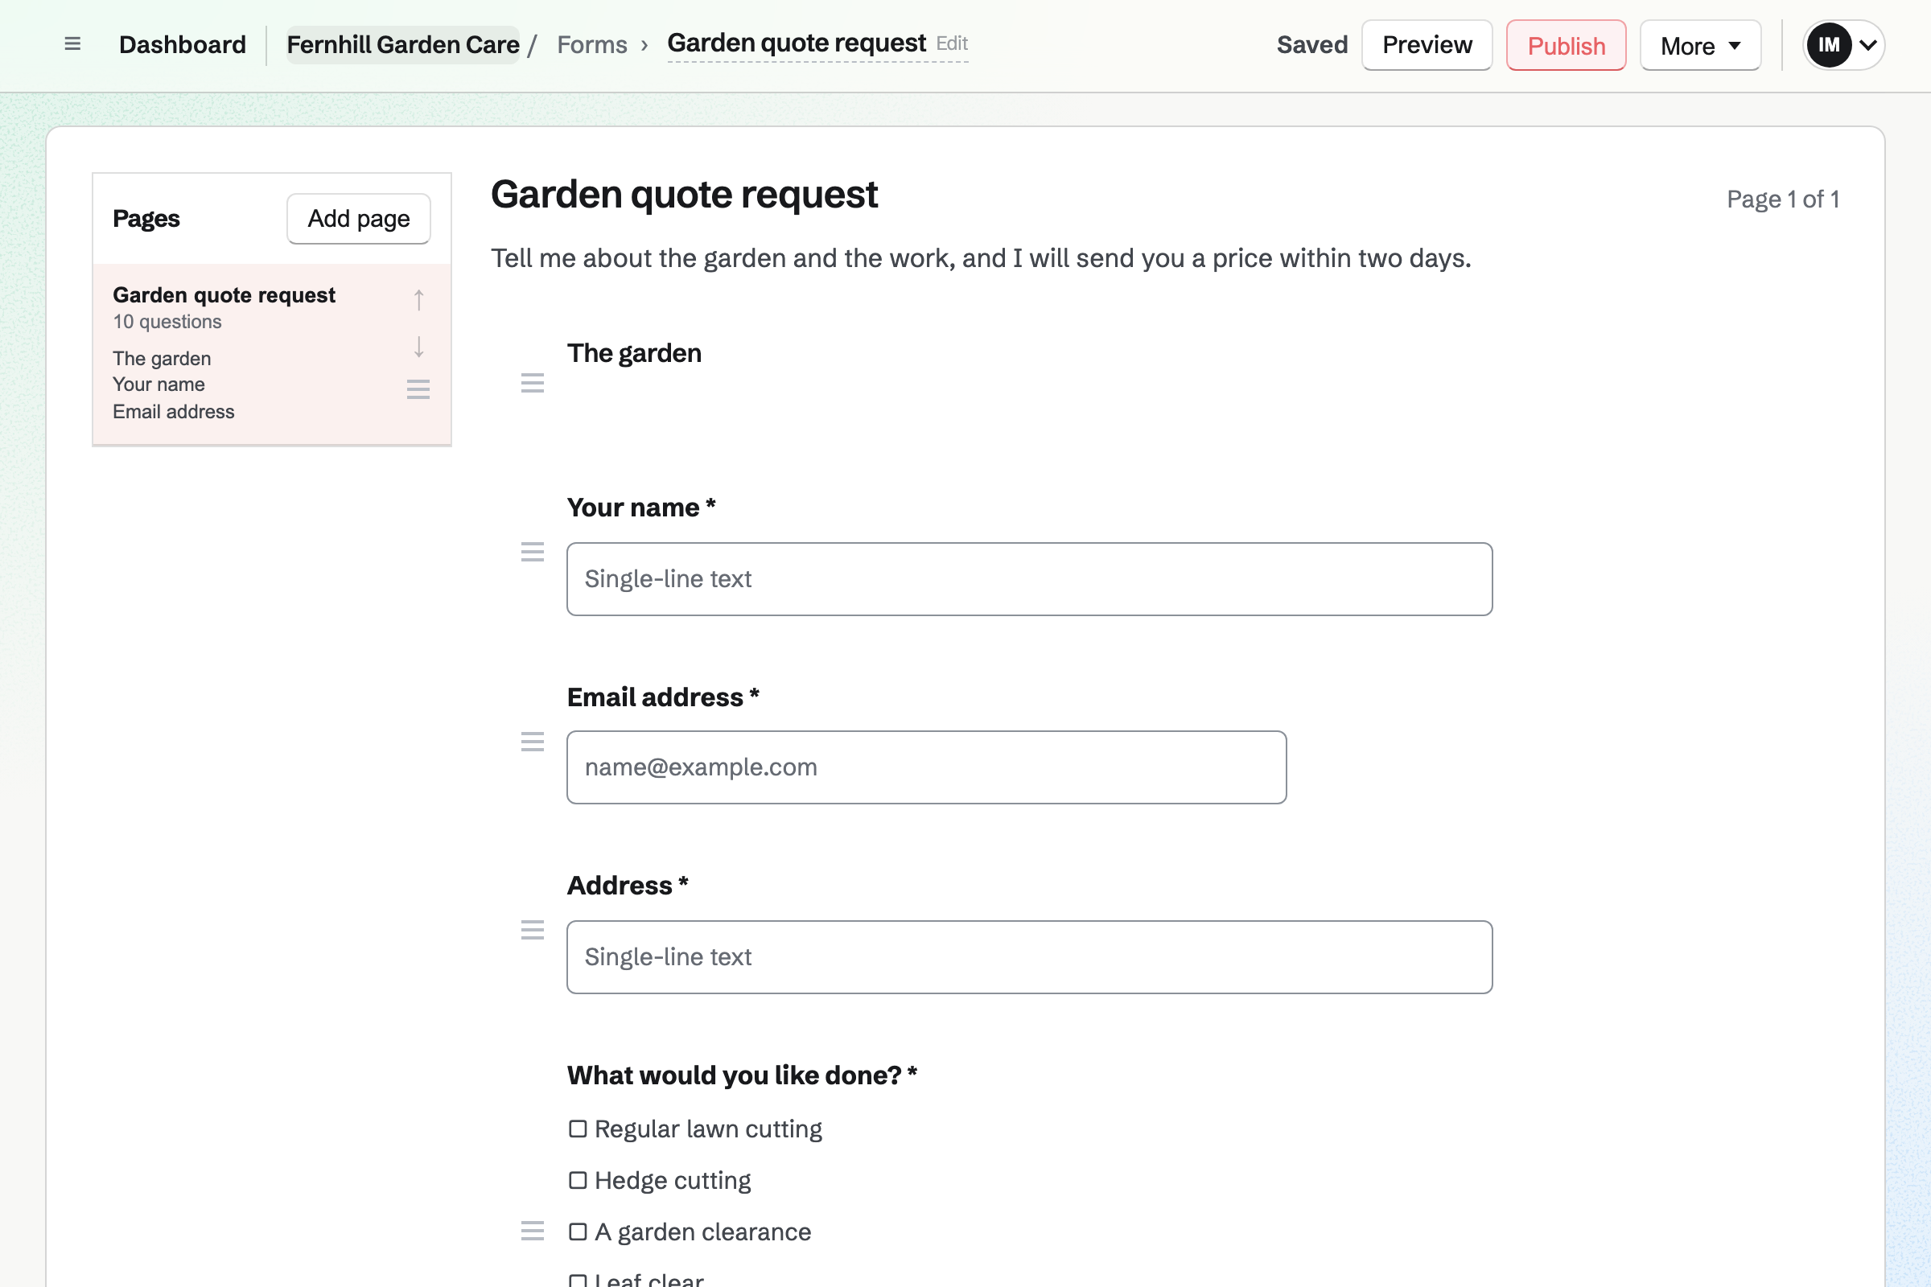Viewport: 1931px width, 1287px height.
Task: Grab drag handle beside Address field
Action: click(533, 930)
